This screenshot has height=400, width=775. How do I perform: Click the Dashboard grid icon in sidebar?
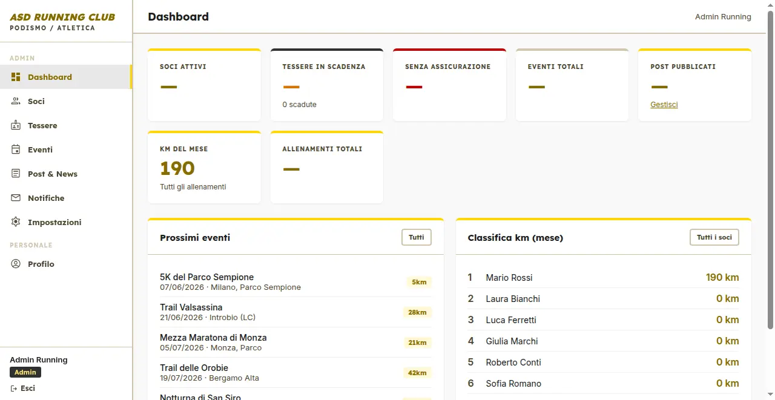(x=16, y=77)
